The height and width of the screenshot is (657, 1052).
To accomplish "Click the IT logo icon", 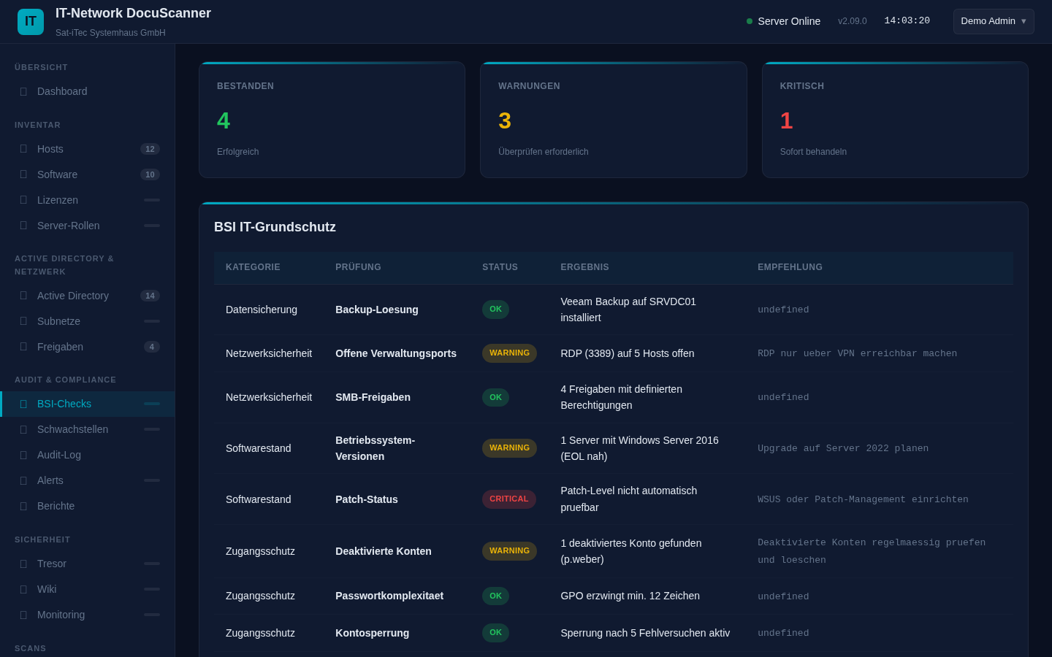I will pos(31,22).
